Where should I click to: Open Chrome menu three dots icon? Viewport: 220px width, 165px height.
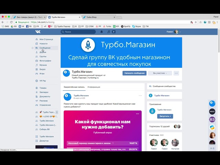point(217,22)
